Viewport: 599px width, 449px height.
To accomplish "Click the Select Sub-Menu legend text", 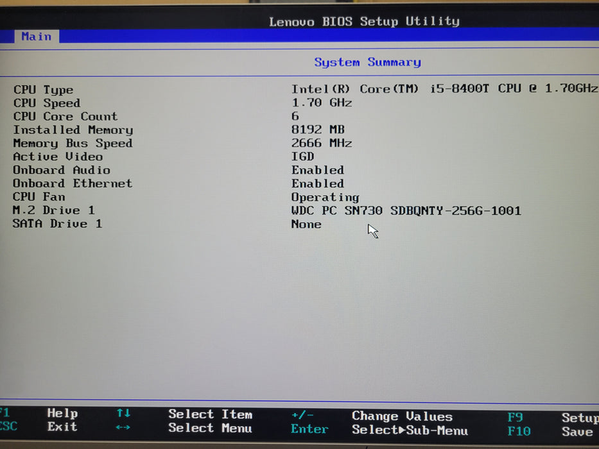I will point(410,430).
